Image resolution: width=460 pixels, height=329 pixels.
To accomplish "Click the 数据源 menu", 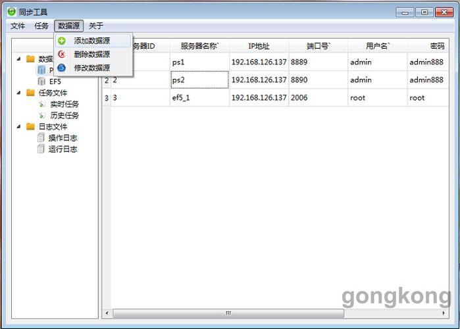I will click(x=69, y=26).
